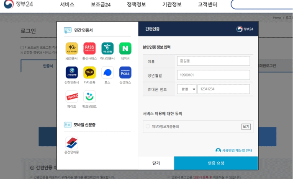Toggle the 제3자정보제공동의 radio button
293x179 pixels.
148,126
